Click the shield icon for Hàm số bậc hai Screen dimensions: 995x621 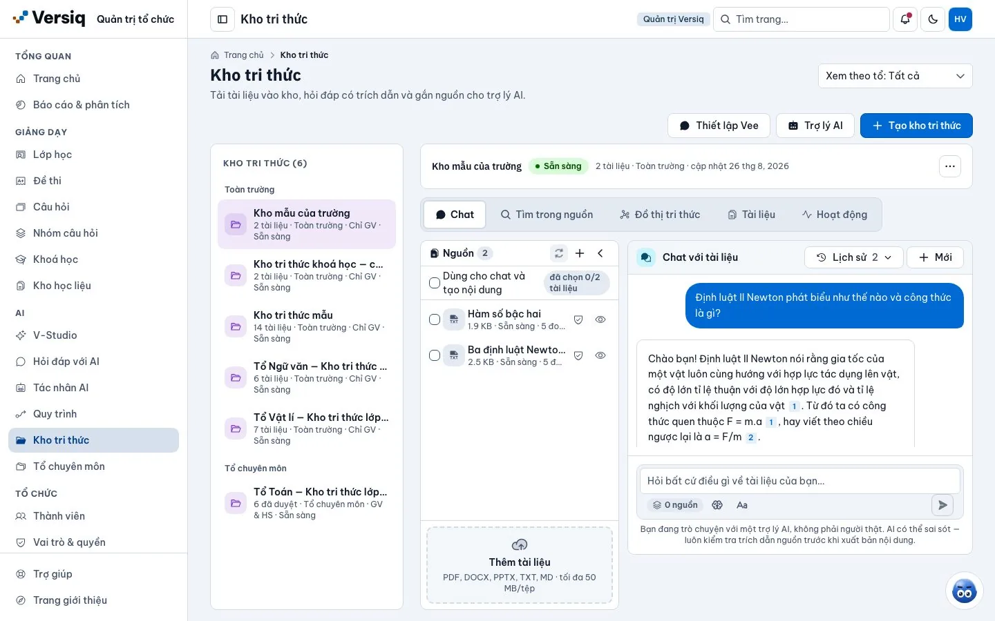pos(578,319)
